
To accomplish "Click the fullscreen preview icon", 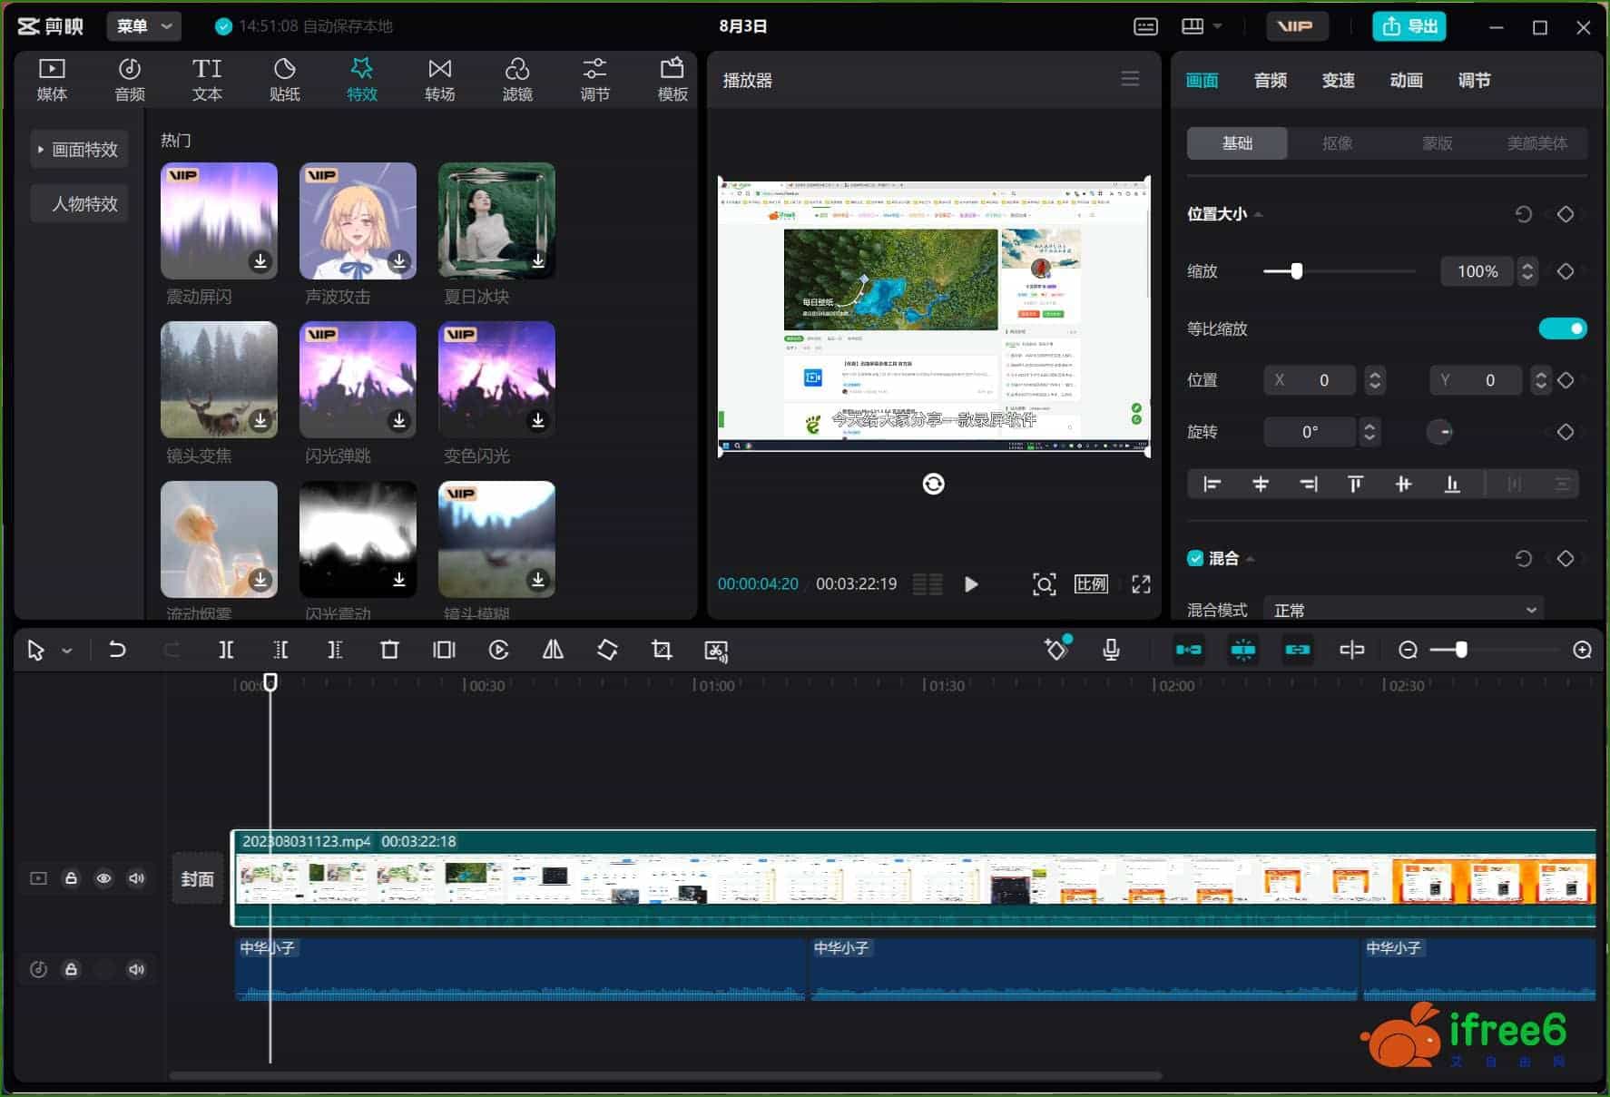I will coord(1141,584).
